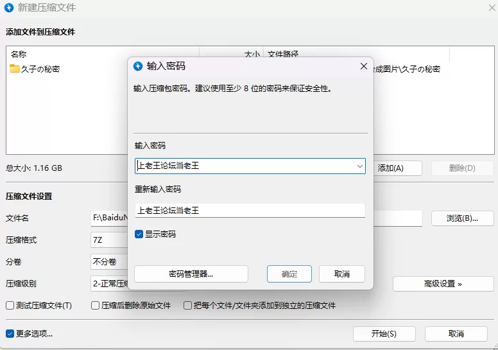Close the 新建压缩文件 window

pos(492,8)
